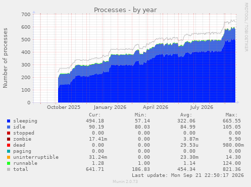Click the 'total' legend label

pos(21,169)
